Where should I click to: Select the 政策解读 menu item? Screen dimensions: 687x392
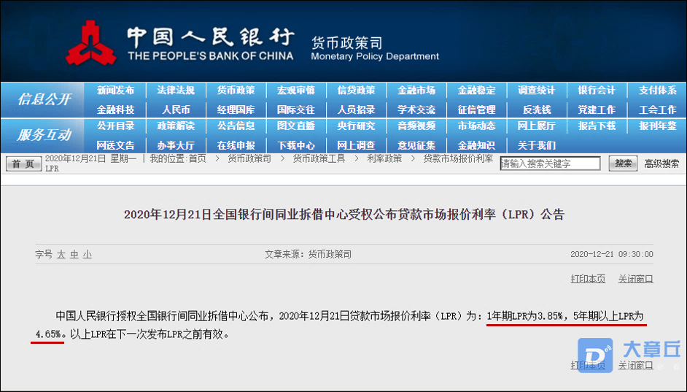[x=176, y=126]
